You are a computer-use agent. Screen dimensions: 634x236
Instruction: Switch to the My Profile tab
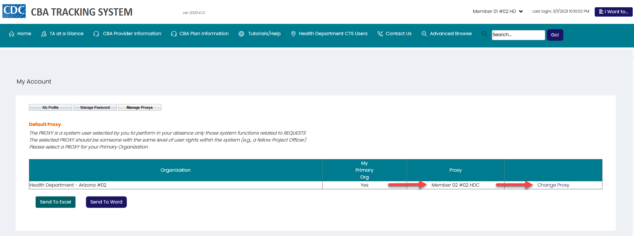click(x=51, y=107)
